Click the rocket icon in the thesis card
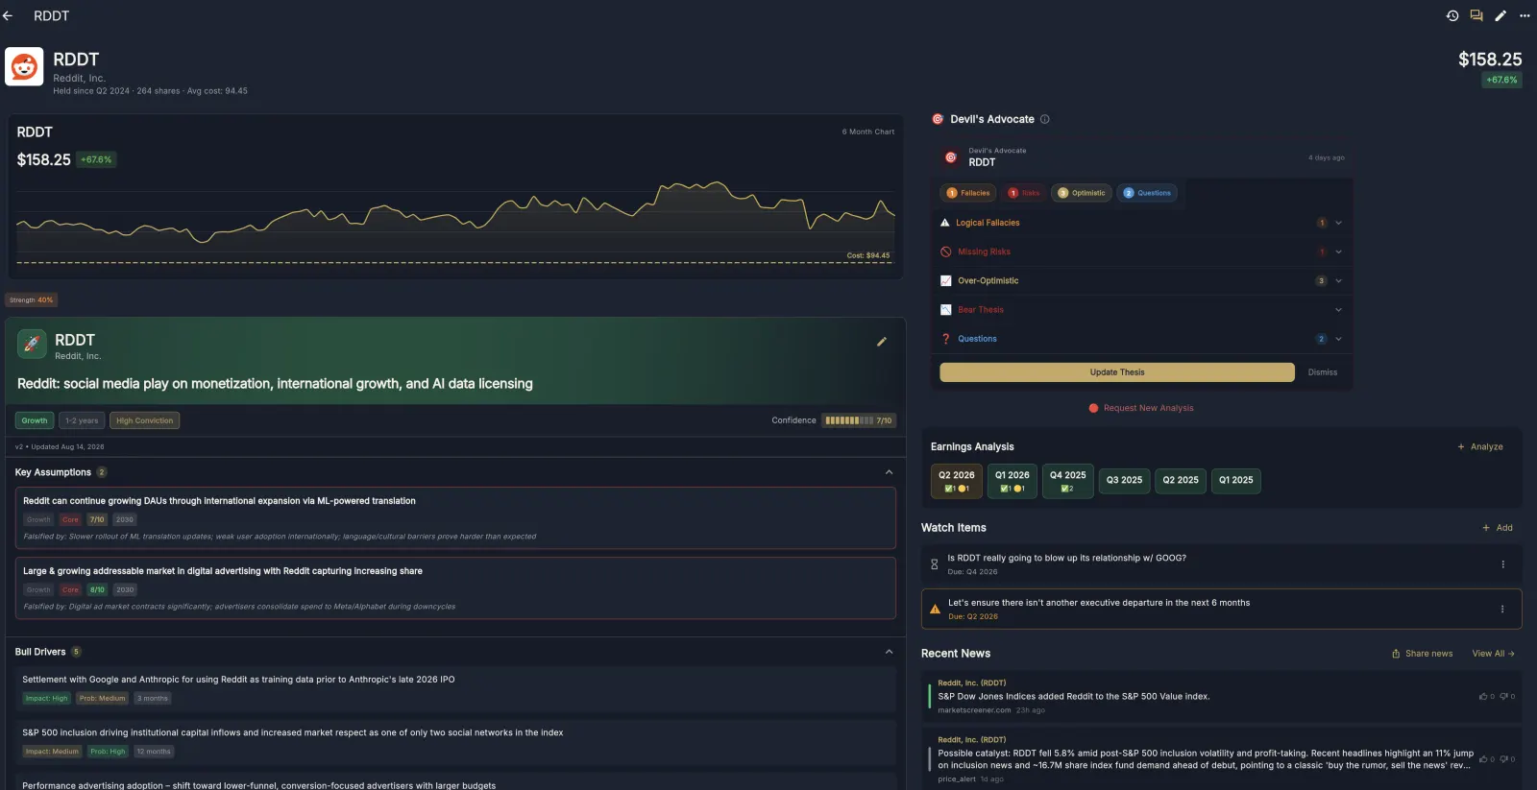The width and height of the screenshot is (1537, 790). click(x=33, y=345)
